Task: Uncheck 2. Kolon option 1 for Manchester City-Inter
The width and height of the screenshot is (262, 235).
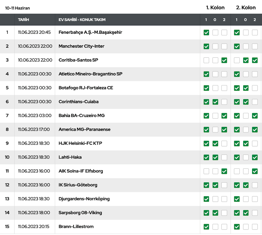Action: point(237,46)
